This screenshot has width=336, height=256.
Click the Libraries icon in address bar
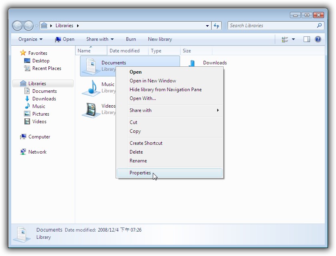pyautogui.click(x=44, y=26)
